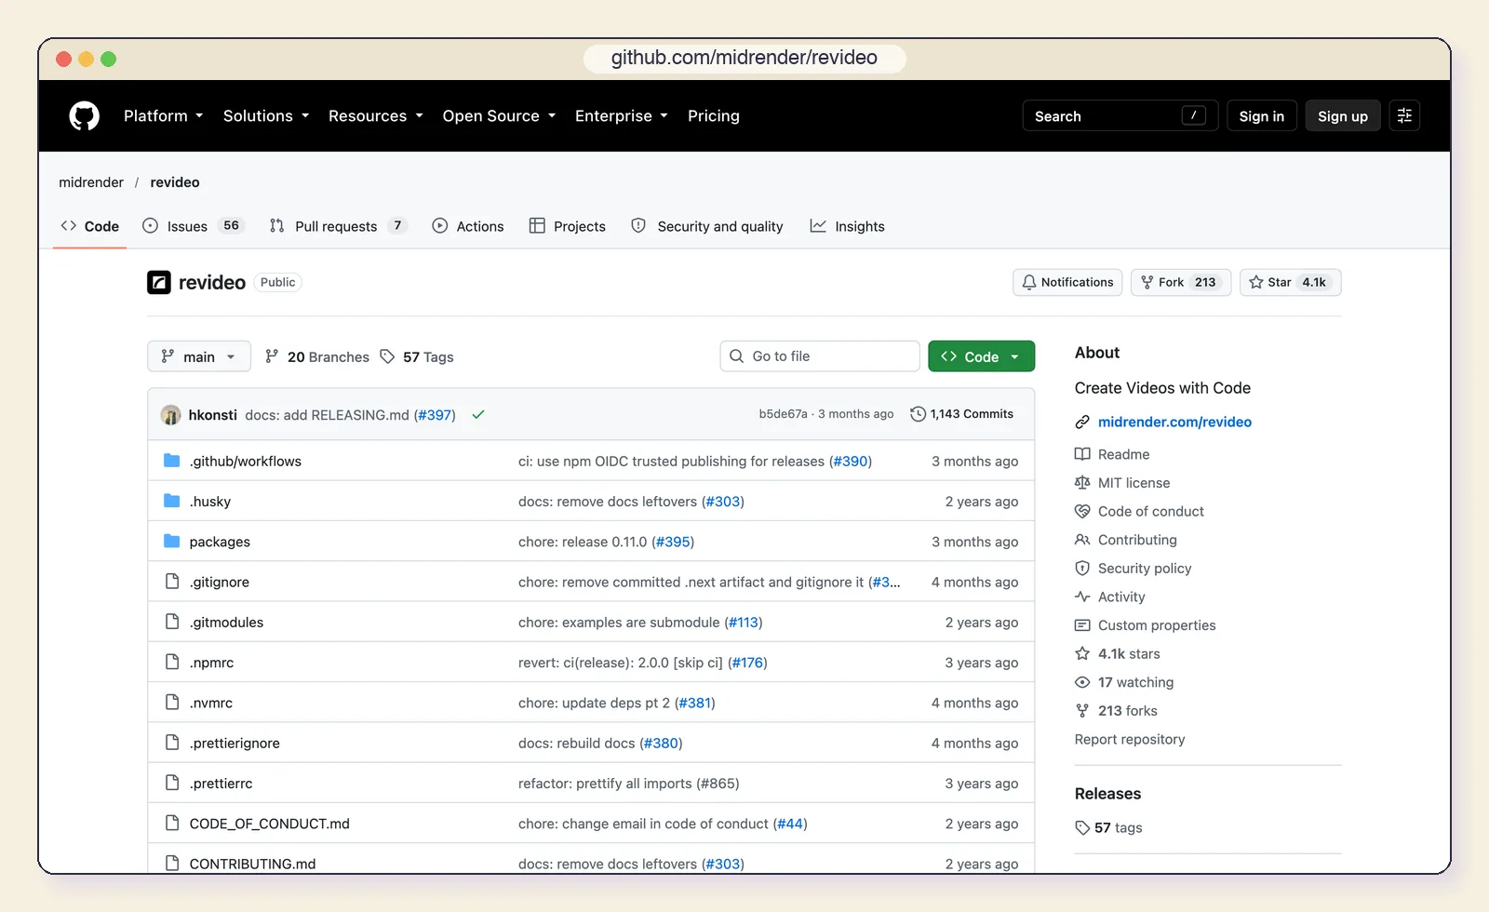1489x912 pixels.
Task: Click the .nvmrc file icon
Action: point(172,702)
